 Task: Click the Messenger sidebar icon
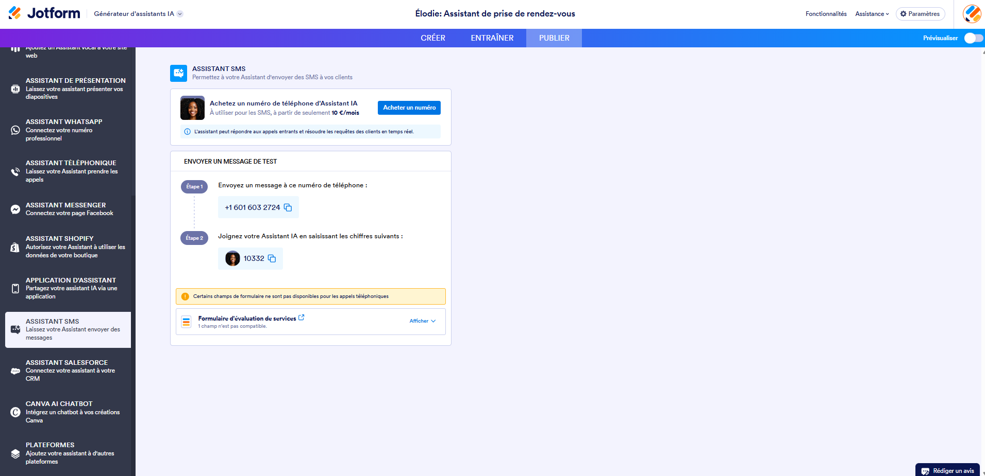(x=15, y=209)
